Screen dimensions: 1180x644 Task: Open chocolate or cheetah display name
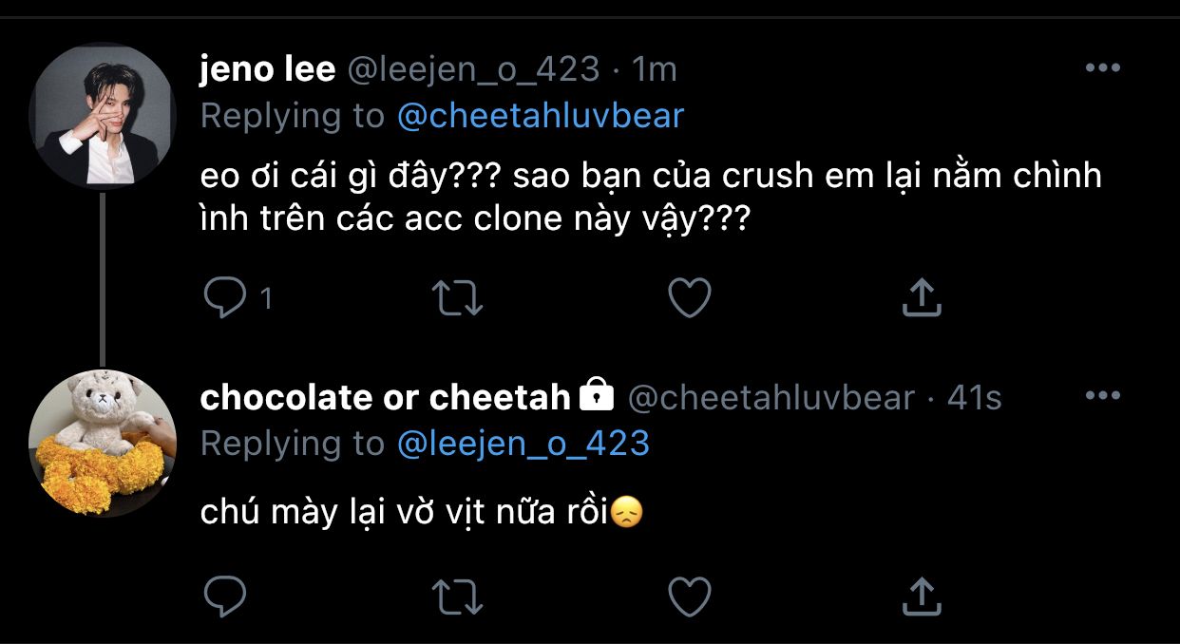385,397
